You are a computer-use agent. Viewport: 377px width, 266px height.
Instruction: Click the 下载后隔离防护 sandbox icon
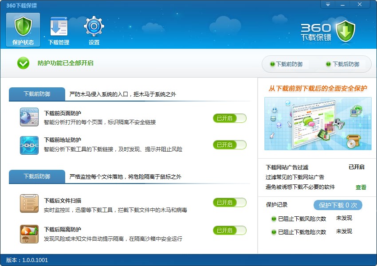click(x=29, y=232)
